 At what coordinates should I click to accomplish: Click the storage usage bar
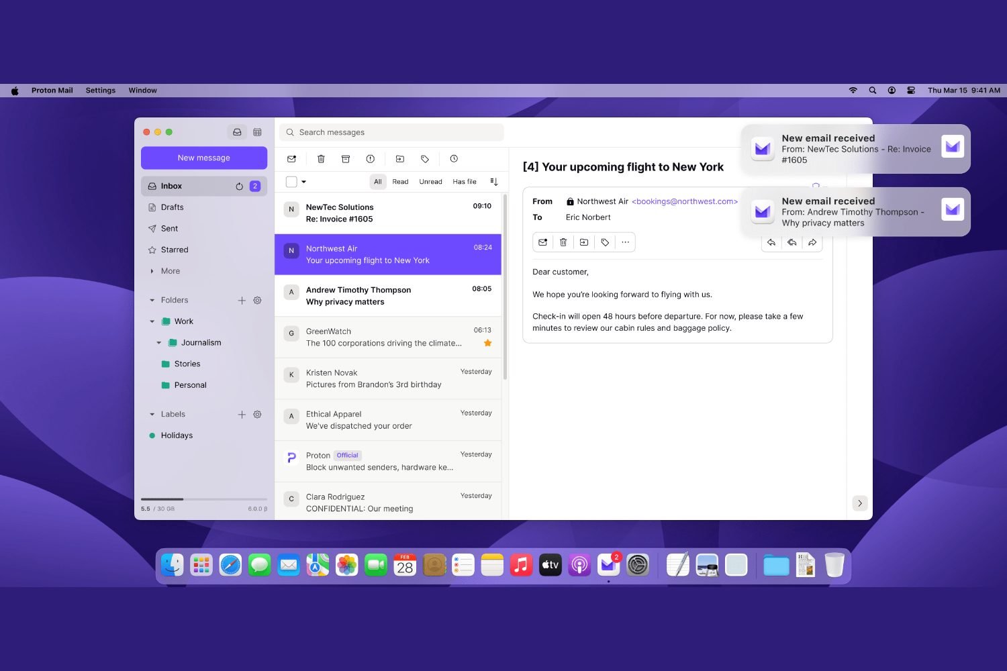(204, 499)
